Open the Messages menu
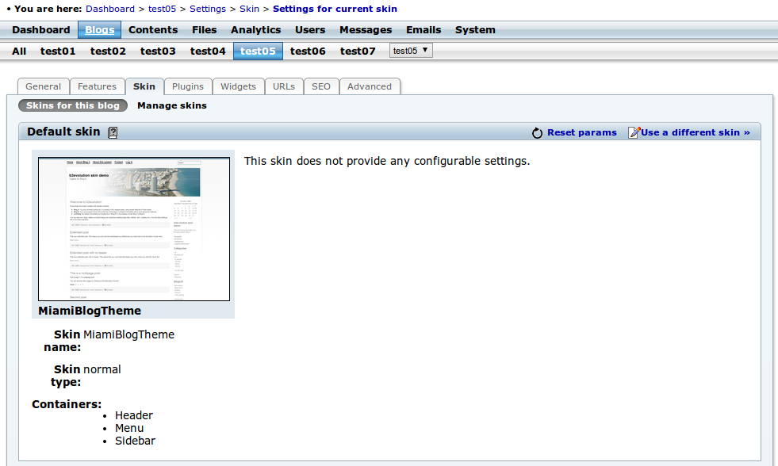778x466 pixels. tap(366, 30)
